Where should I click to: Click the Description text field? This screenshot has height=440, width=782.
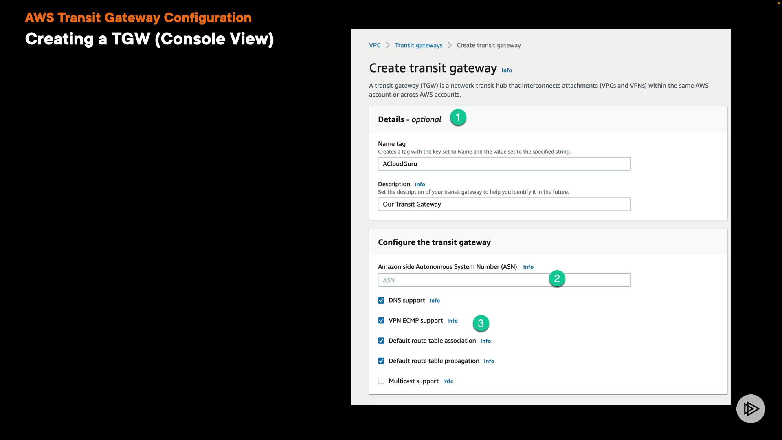click(x=504, y=204)
